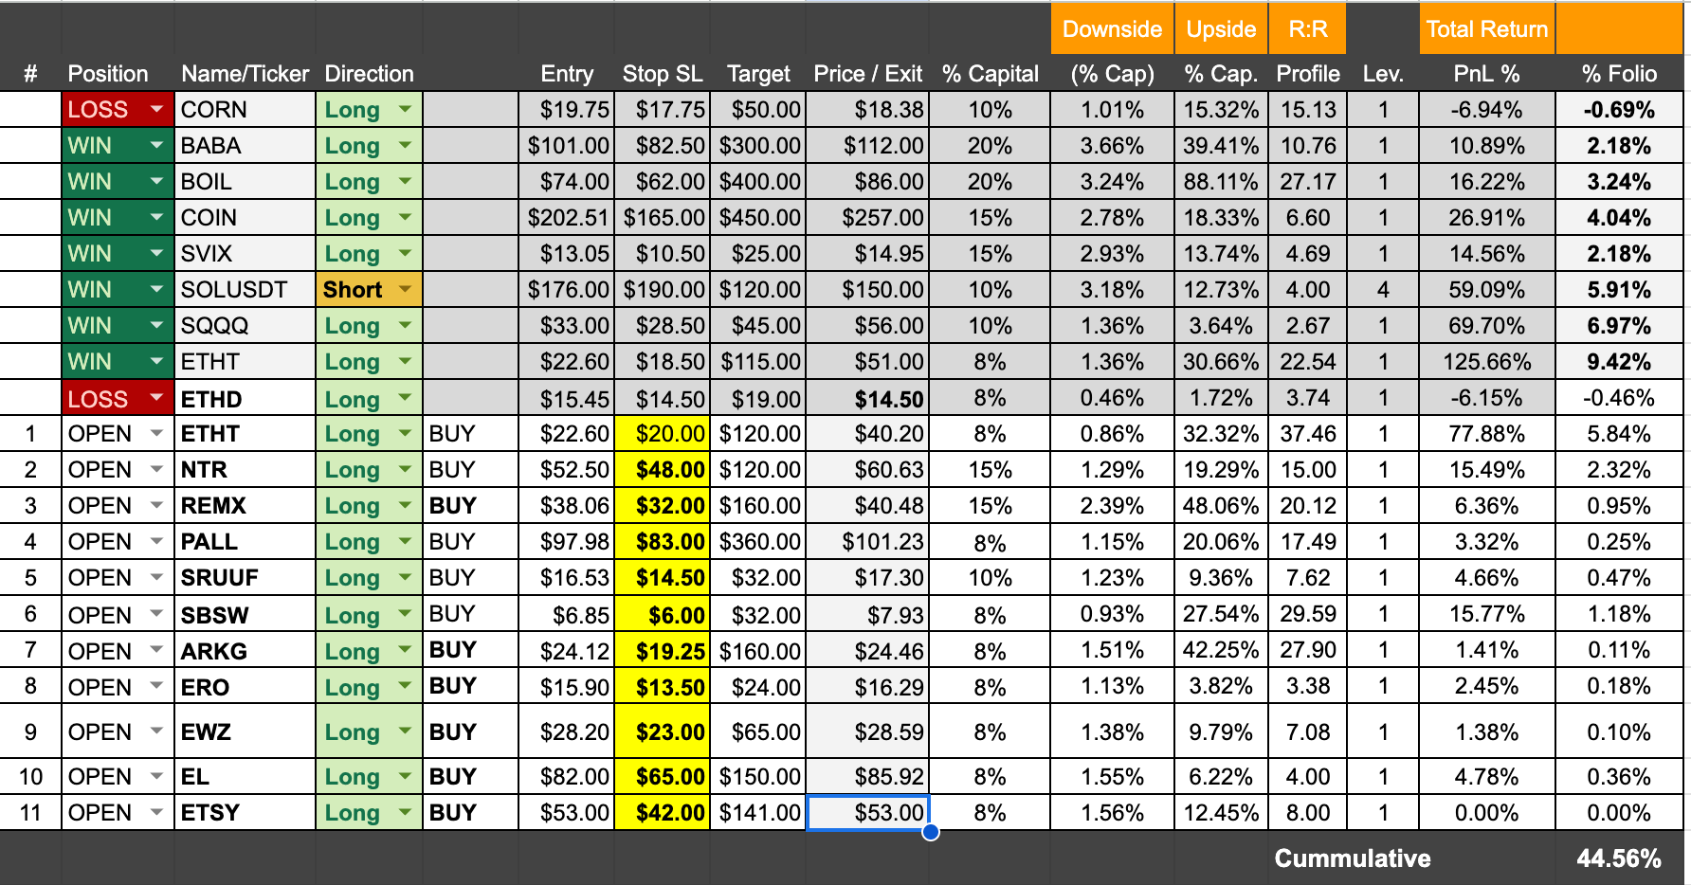The width and height of the screenshot is (1691, 885).
Task: Open the Position dropdown for EL
Action: (x=156, y=776)
